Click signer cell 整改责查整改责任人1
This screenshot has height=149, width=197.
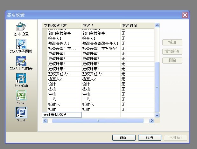[100, 44]
